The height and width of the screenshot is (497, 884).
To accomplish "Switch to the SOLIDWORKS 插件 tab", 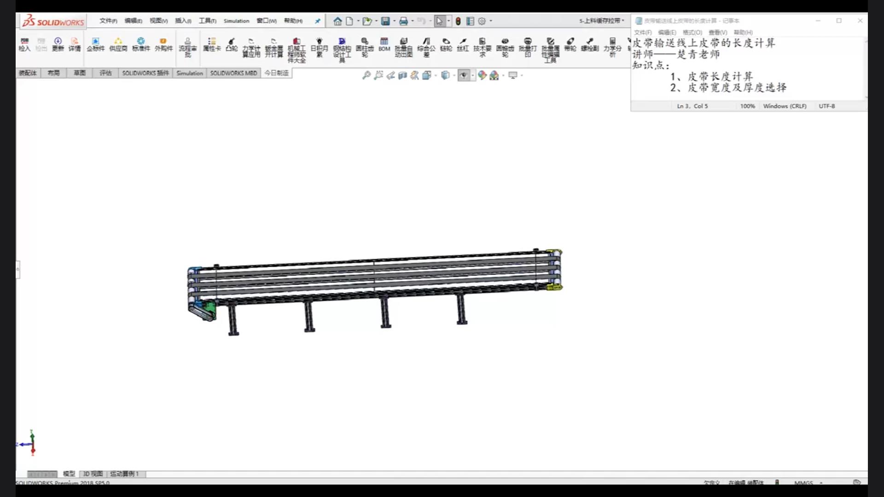I will coord(145,73).
